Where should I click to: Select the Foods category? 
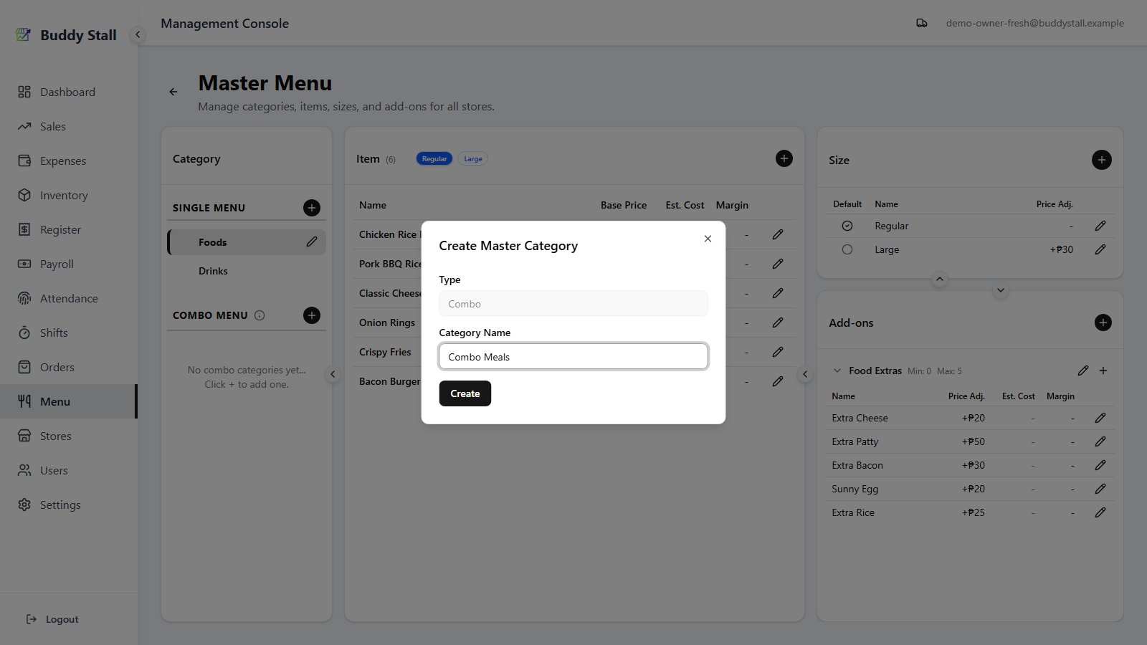pyautogui.click(x=247, y=242)
